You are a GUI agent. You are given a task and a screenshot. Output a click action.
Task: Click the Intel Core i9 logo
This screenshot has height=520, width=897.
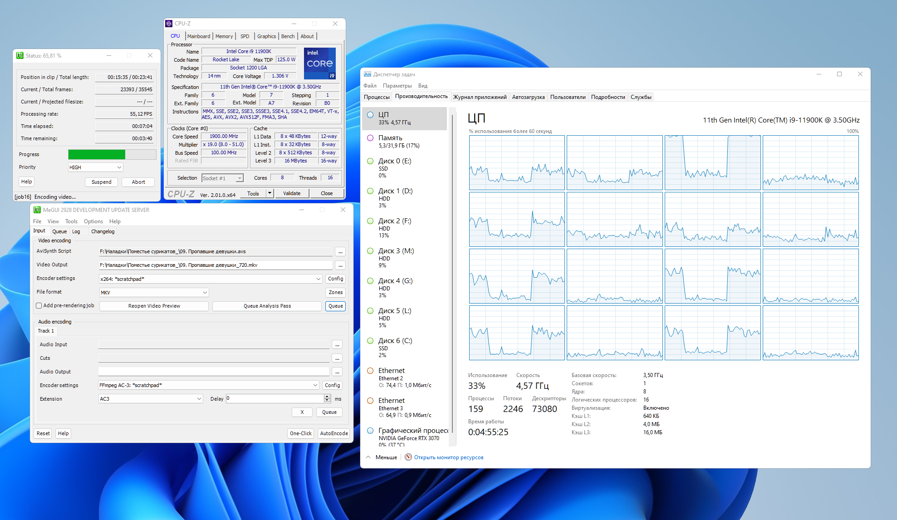(x=320, y=64)
